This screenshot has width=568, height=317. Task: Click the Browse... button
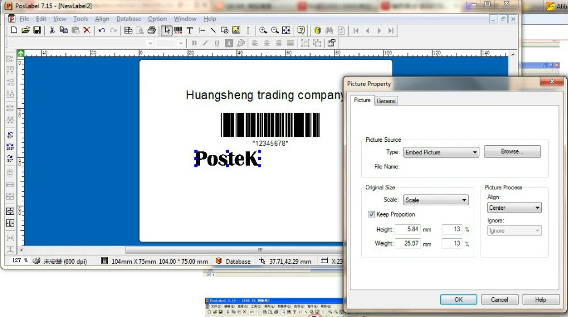tap(512, 151)
